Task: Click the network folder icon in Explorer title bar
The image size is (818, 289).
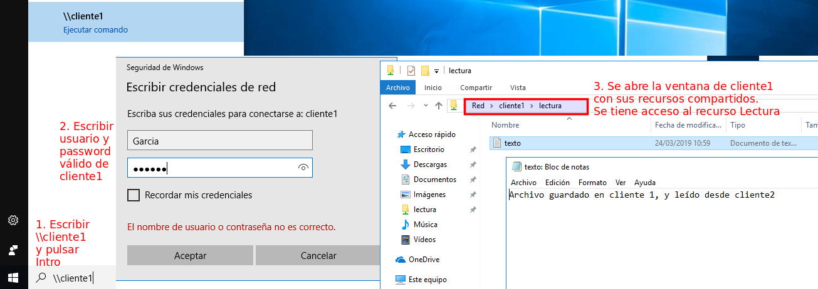Action: (x=391, y=70)
